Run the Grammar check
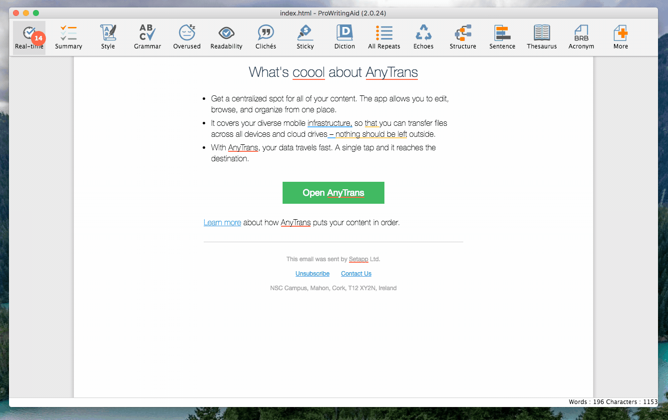Image resolution: width=668 pixels, height=420 pixels. 147,38
